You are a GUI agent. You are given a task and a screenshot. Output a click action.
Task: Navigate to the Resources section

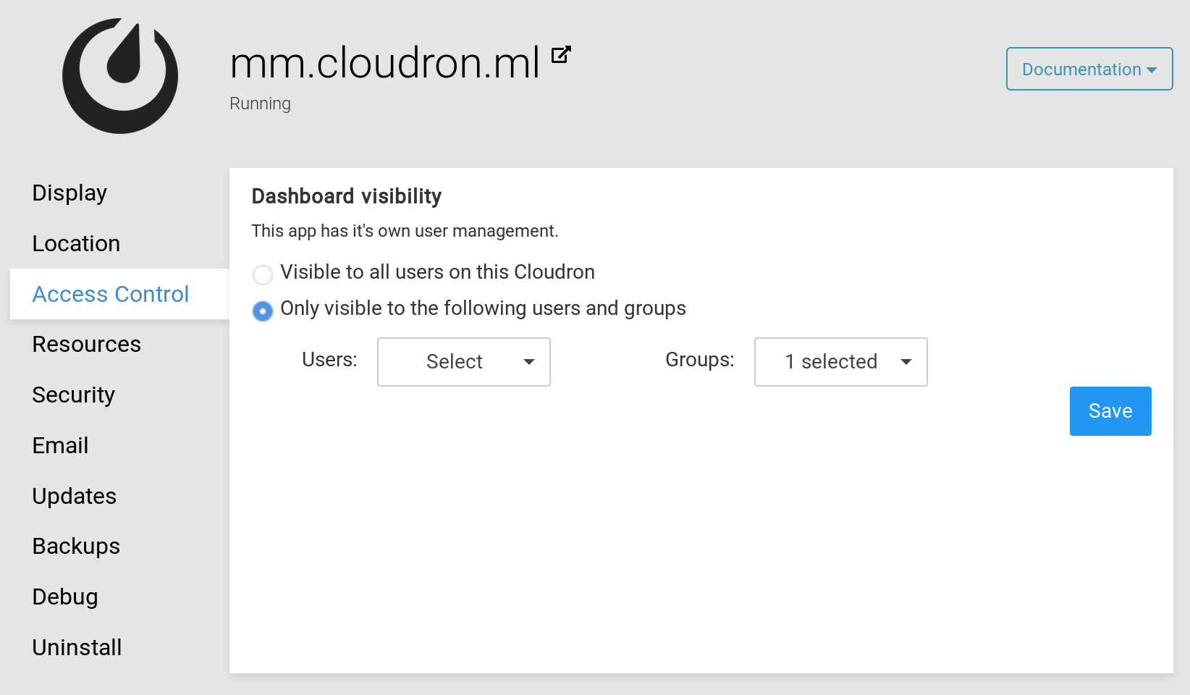point(87,345)
